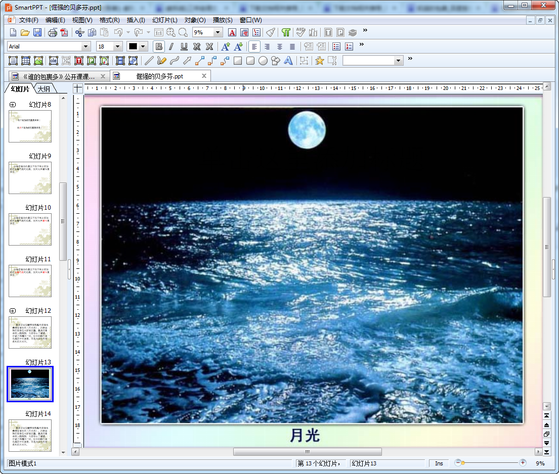Undo the last action
Screen dimensions: 559x474
click(x=118, y=32)
